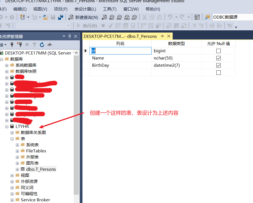Click the Refresh icon in Object Explorer
The image size is (253, 203).
[42, 45]
